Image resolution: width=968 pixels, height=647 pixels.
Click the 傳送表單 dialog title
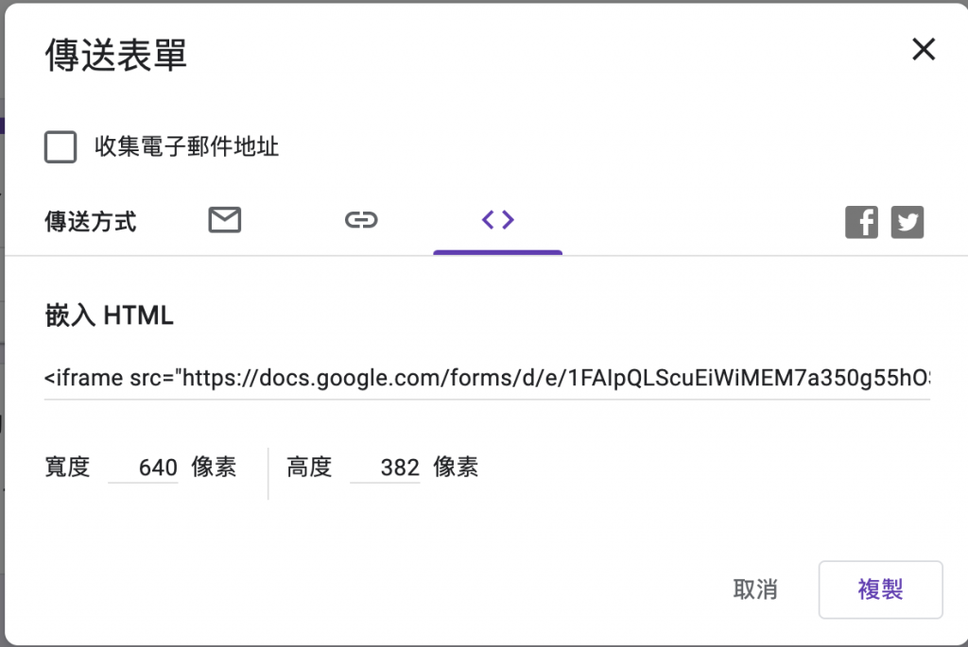pyautogui.click(x=116, y=55)
